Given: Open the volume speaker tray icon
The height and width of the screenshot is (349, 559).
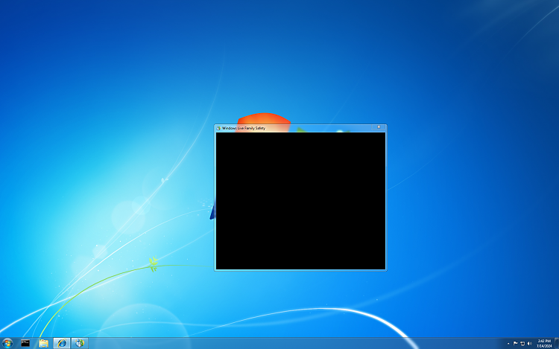Looking at the screenshot, I should (x=529, y=344).
